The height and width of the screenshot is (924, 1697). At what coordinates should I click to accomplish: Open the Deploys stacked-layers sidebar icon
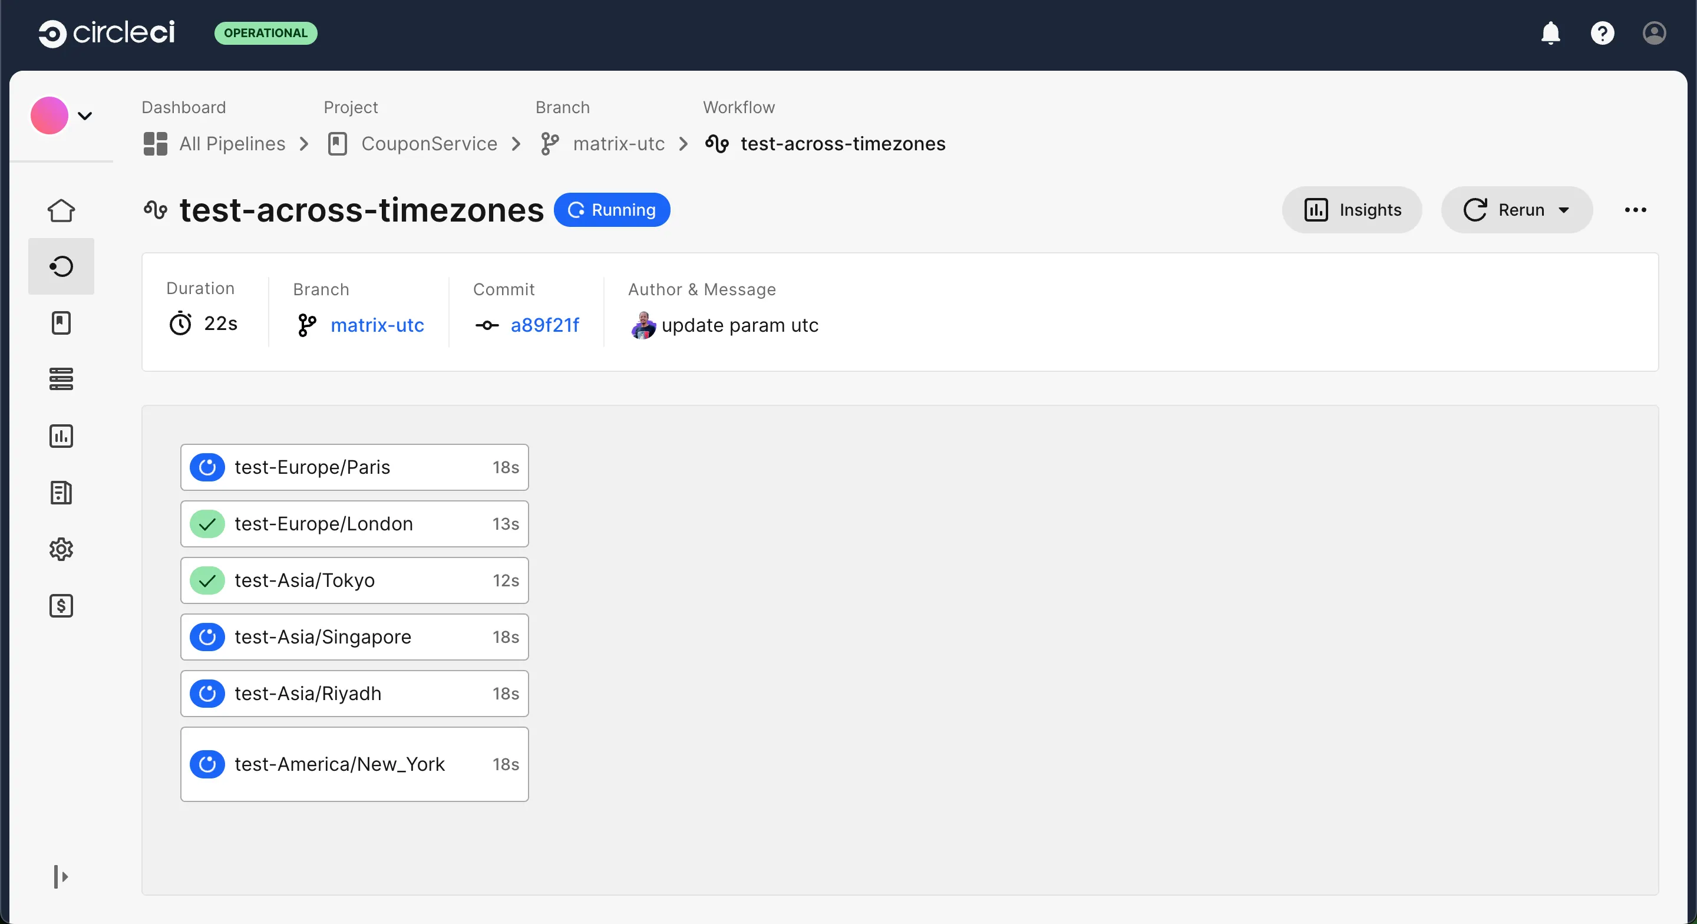click(61, 379)
